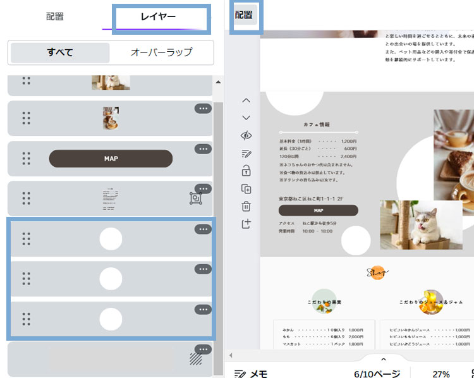Select the オーバーラップ filter
Viewport: 474px width, 378px height.
pyautogui.click(x=161, y=52)
